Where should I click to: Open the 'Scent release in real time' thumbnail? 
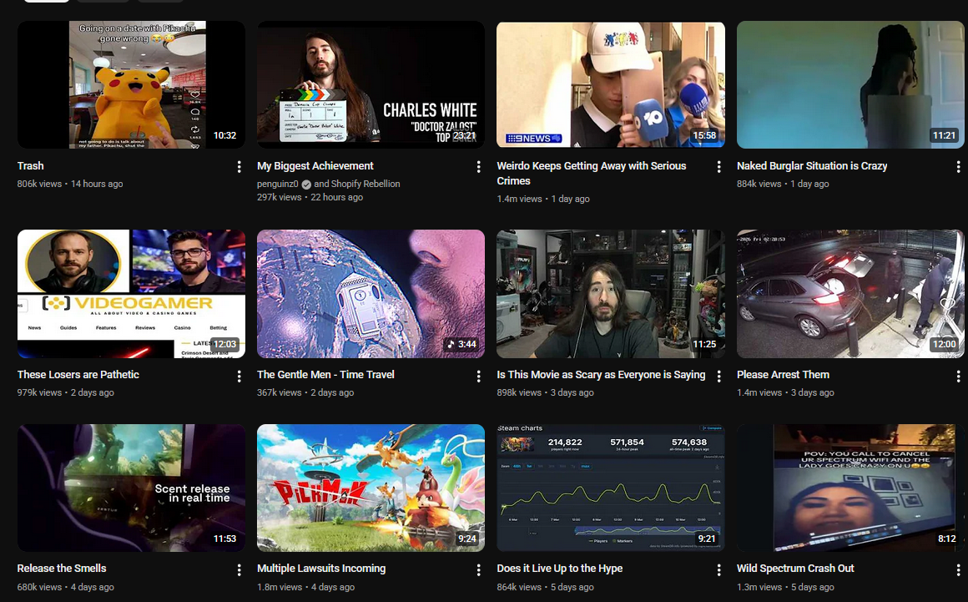pos(131,488)
